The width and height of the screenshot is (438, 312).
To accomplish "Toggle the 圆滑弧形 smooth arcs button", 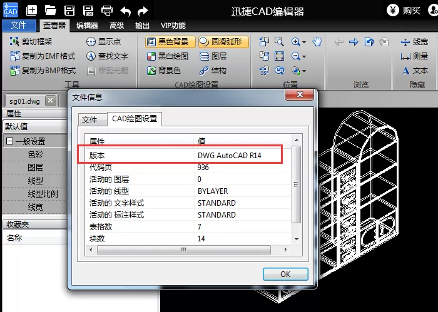I will [x=224, y=42].
